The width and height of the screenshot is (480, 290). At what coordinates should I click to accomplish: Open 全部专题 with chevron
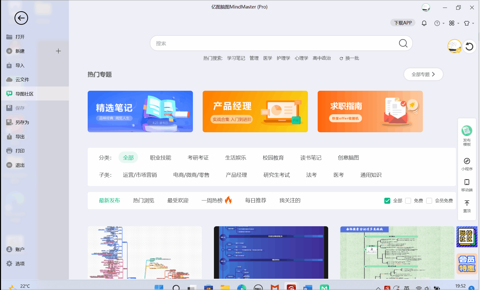click(x=423, y=74)
